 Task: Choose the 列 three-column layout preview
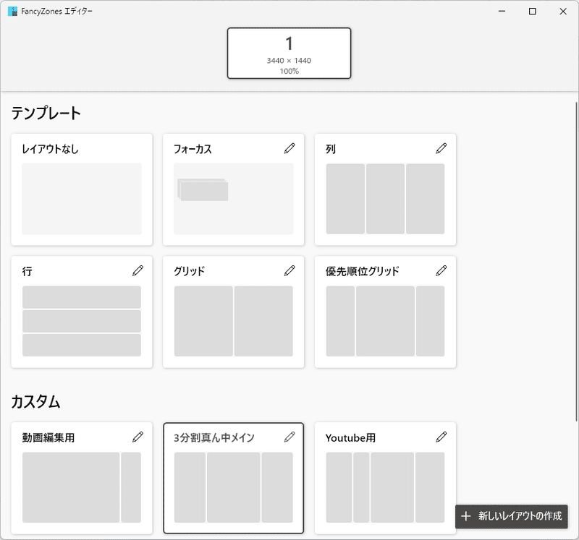pyautogui.click(x=385, y=199)
